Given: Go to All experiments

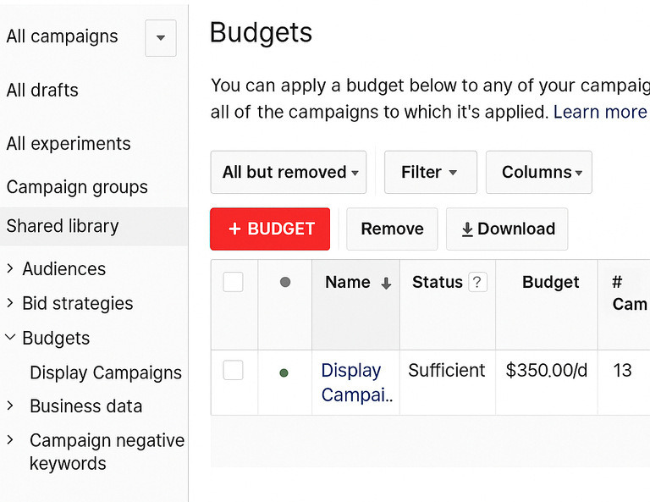Looking at the screenshot, I should pyautogui.click(x=69, y=144).
